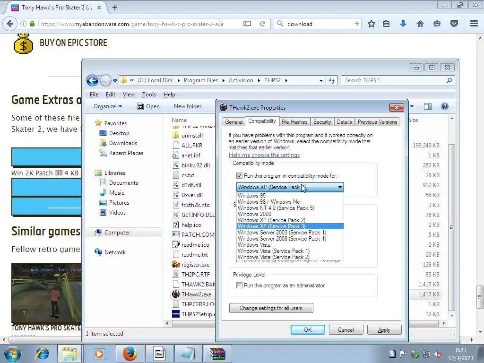
Task: Click Explorer back navigation button
Action: [92, 80]
